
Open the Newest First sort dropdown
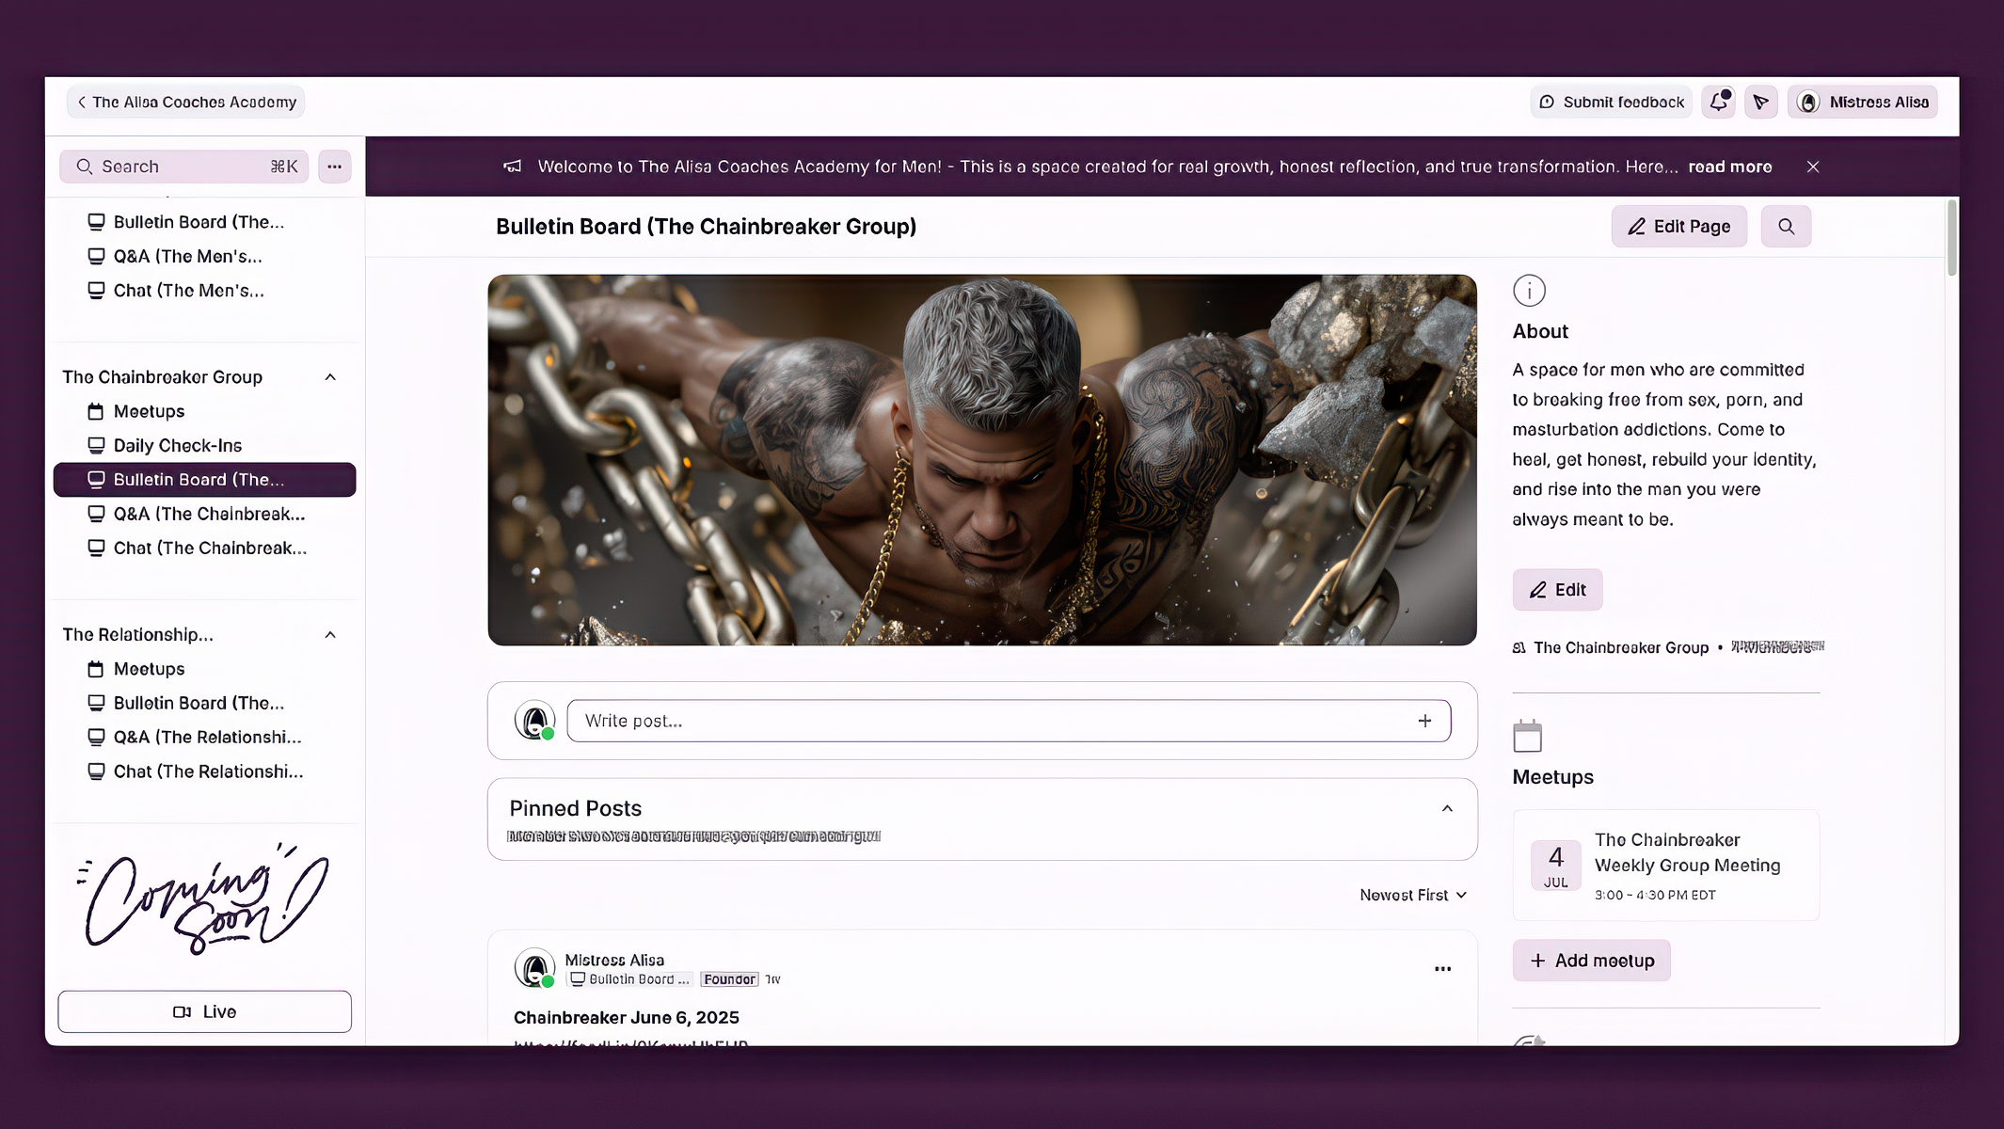point(1412,895)
